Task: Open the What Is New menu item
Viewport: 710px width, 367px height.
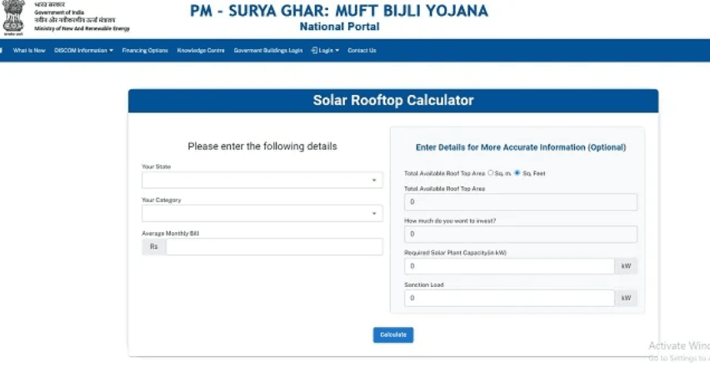Action: pos(29,51)
